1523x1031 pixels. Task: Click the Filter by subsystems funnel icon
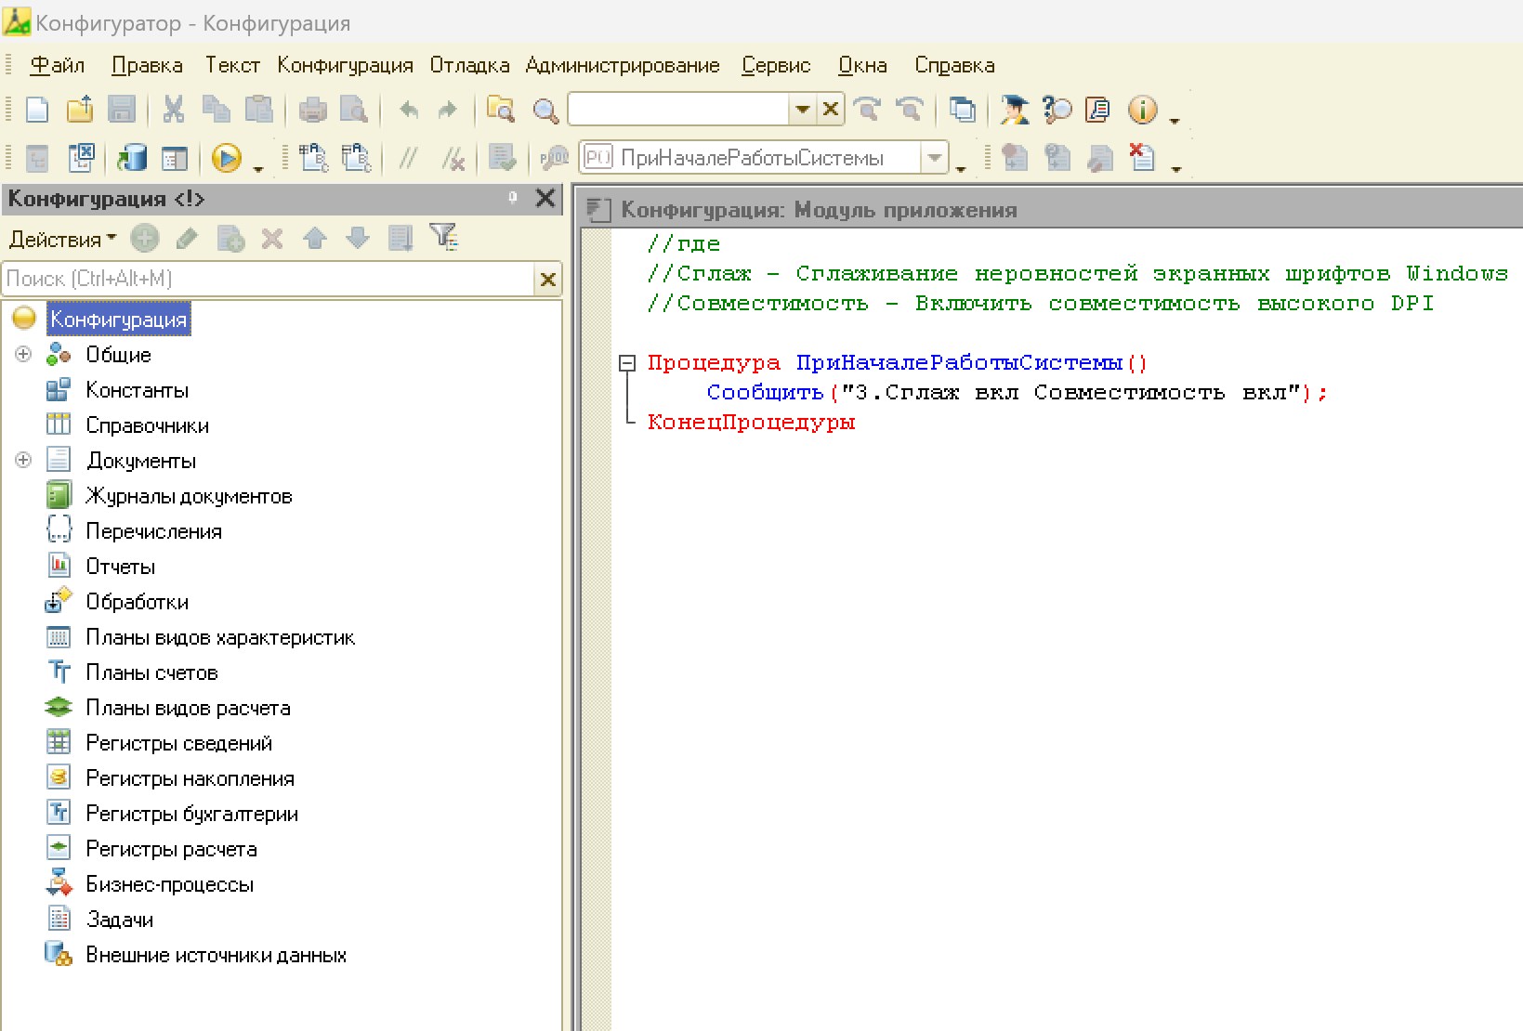click(444, 238)
